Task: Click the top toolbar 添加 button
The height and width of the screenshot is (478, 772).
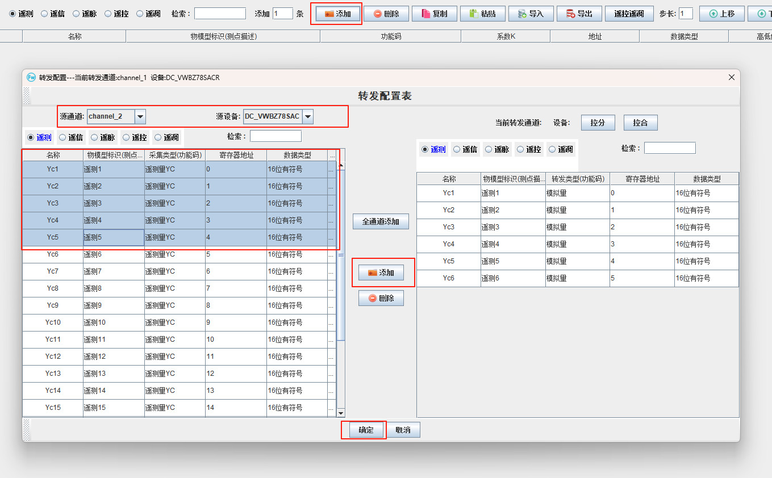Action: click(336, 14)
